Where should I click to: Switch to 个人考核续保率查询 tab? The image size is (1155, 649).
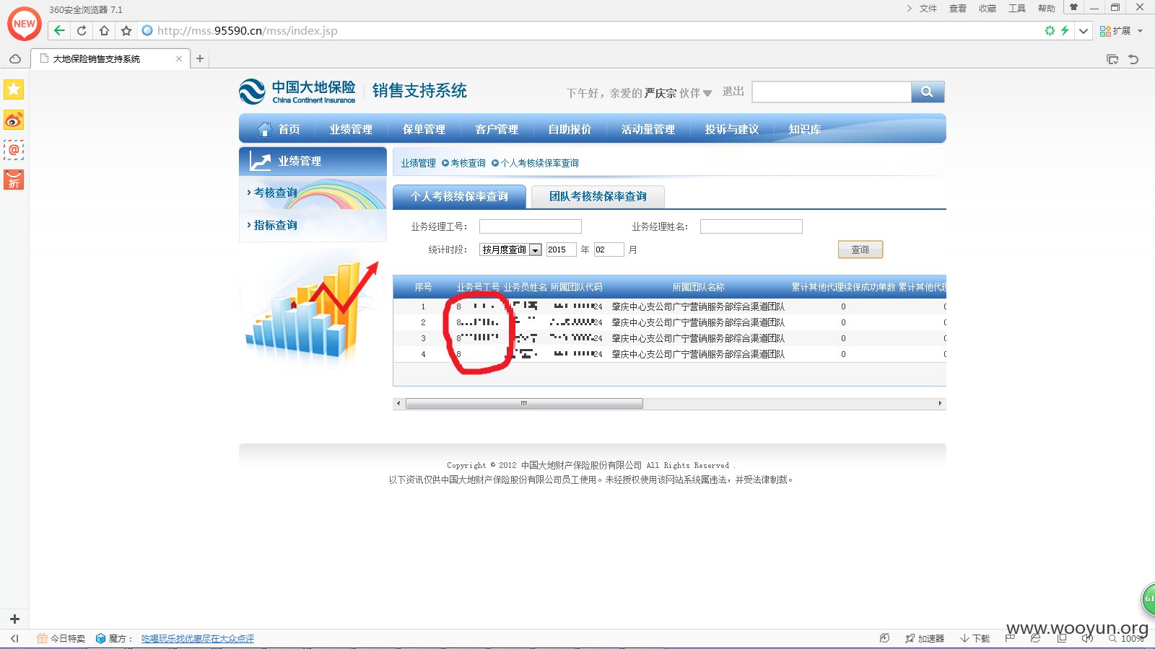[x=459, y=196]
